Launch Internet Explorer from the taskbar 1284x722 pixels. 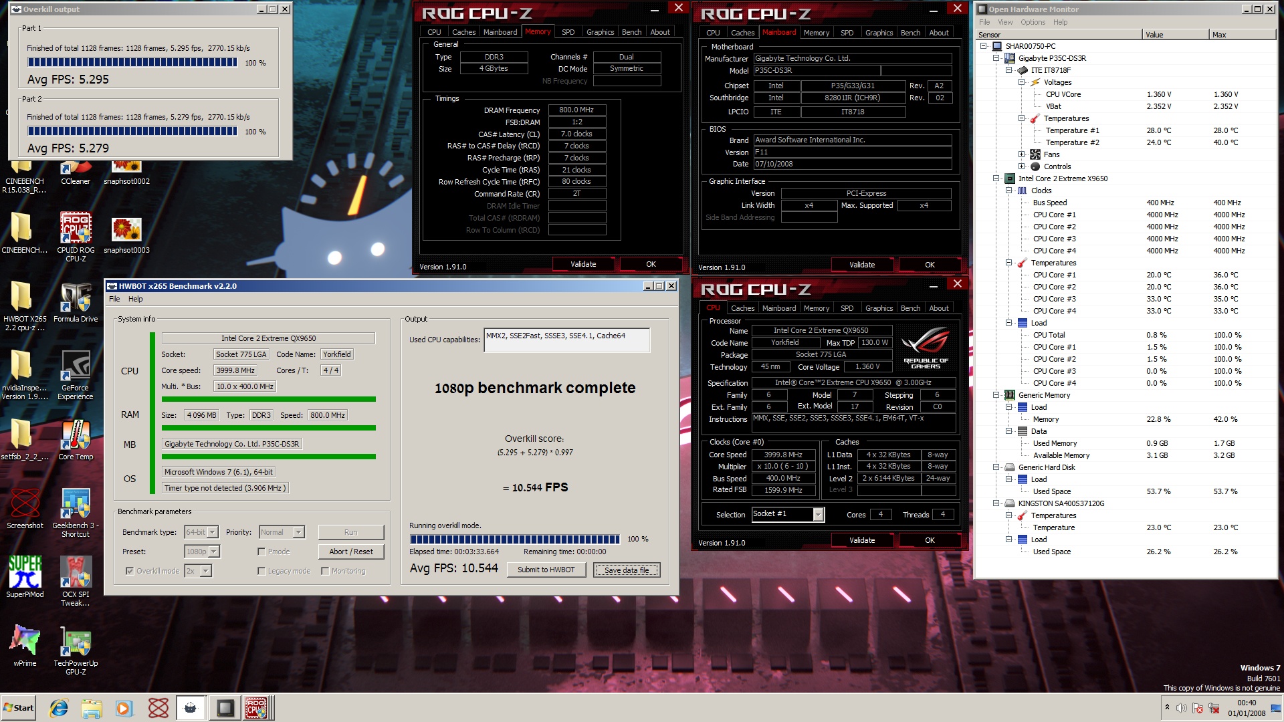coord(59,708)
